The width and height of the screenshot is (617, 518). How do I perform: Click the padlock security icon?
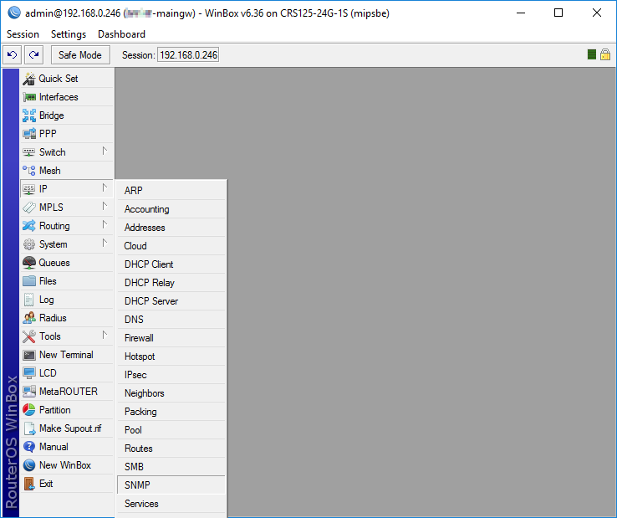(x=605, y=54)
